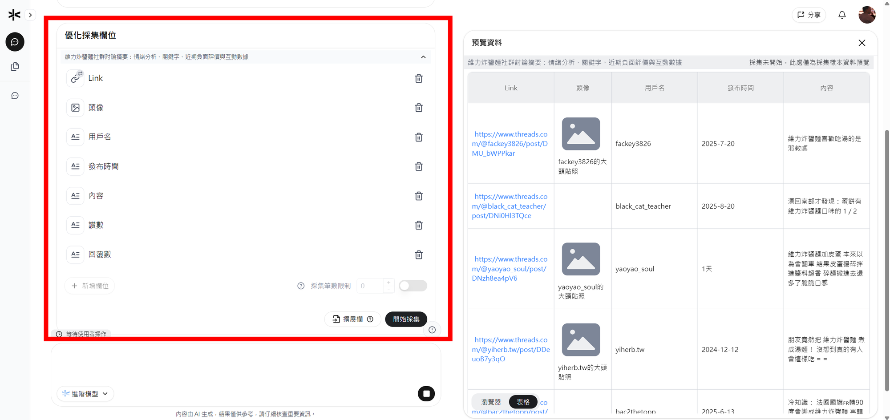
Task: Click the 頭像 image type icon
Action: tap(75, 108)
